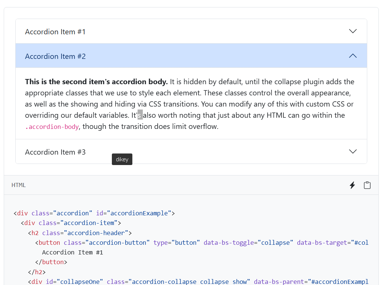This screenshot has width=390, height=285.
Task: Click code line class="accordion-item"
Action: click(x=71, y=223)
